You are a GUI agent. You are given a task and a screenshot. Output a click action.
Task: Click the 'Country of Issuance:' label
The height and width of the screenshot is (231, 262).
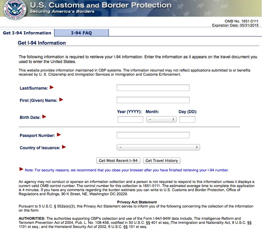(x=40, y=148)
